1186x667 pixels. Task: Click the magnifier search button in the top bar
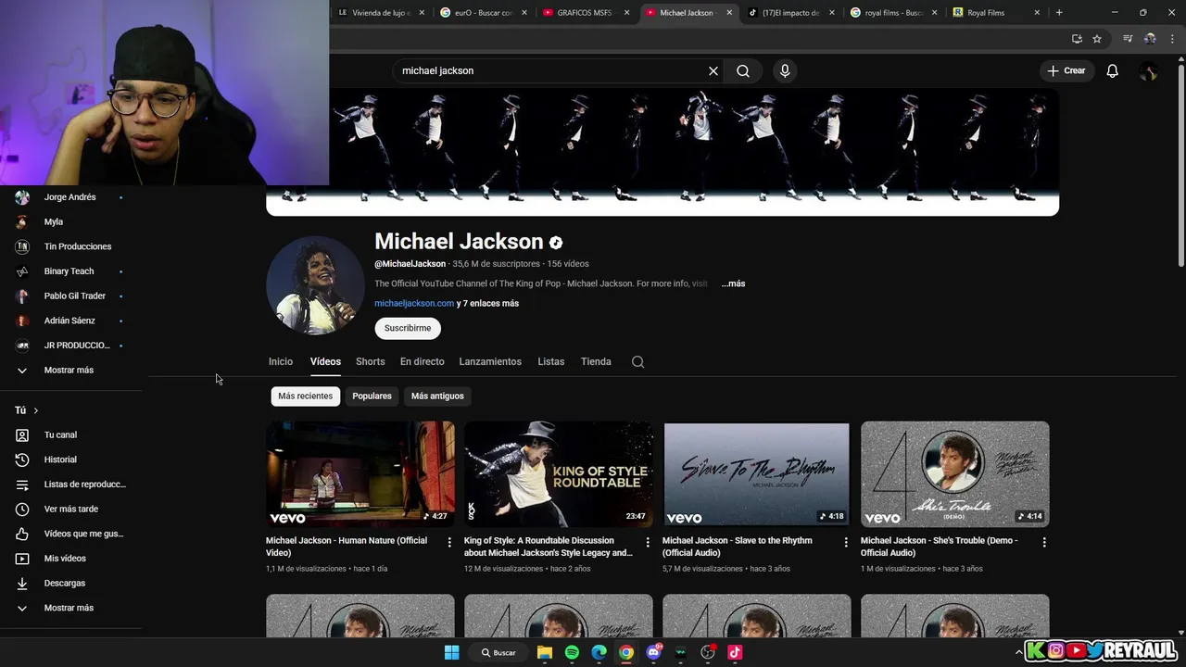point(743,71)
